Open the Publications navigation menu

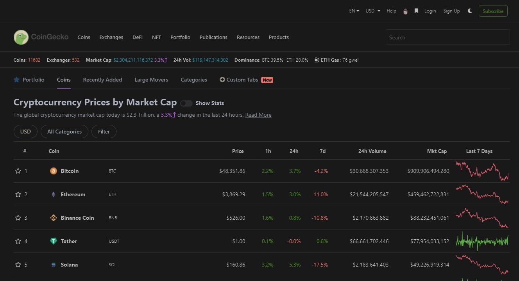coord(213,37)
